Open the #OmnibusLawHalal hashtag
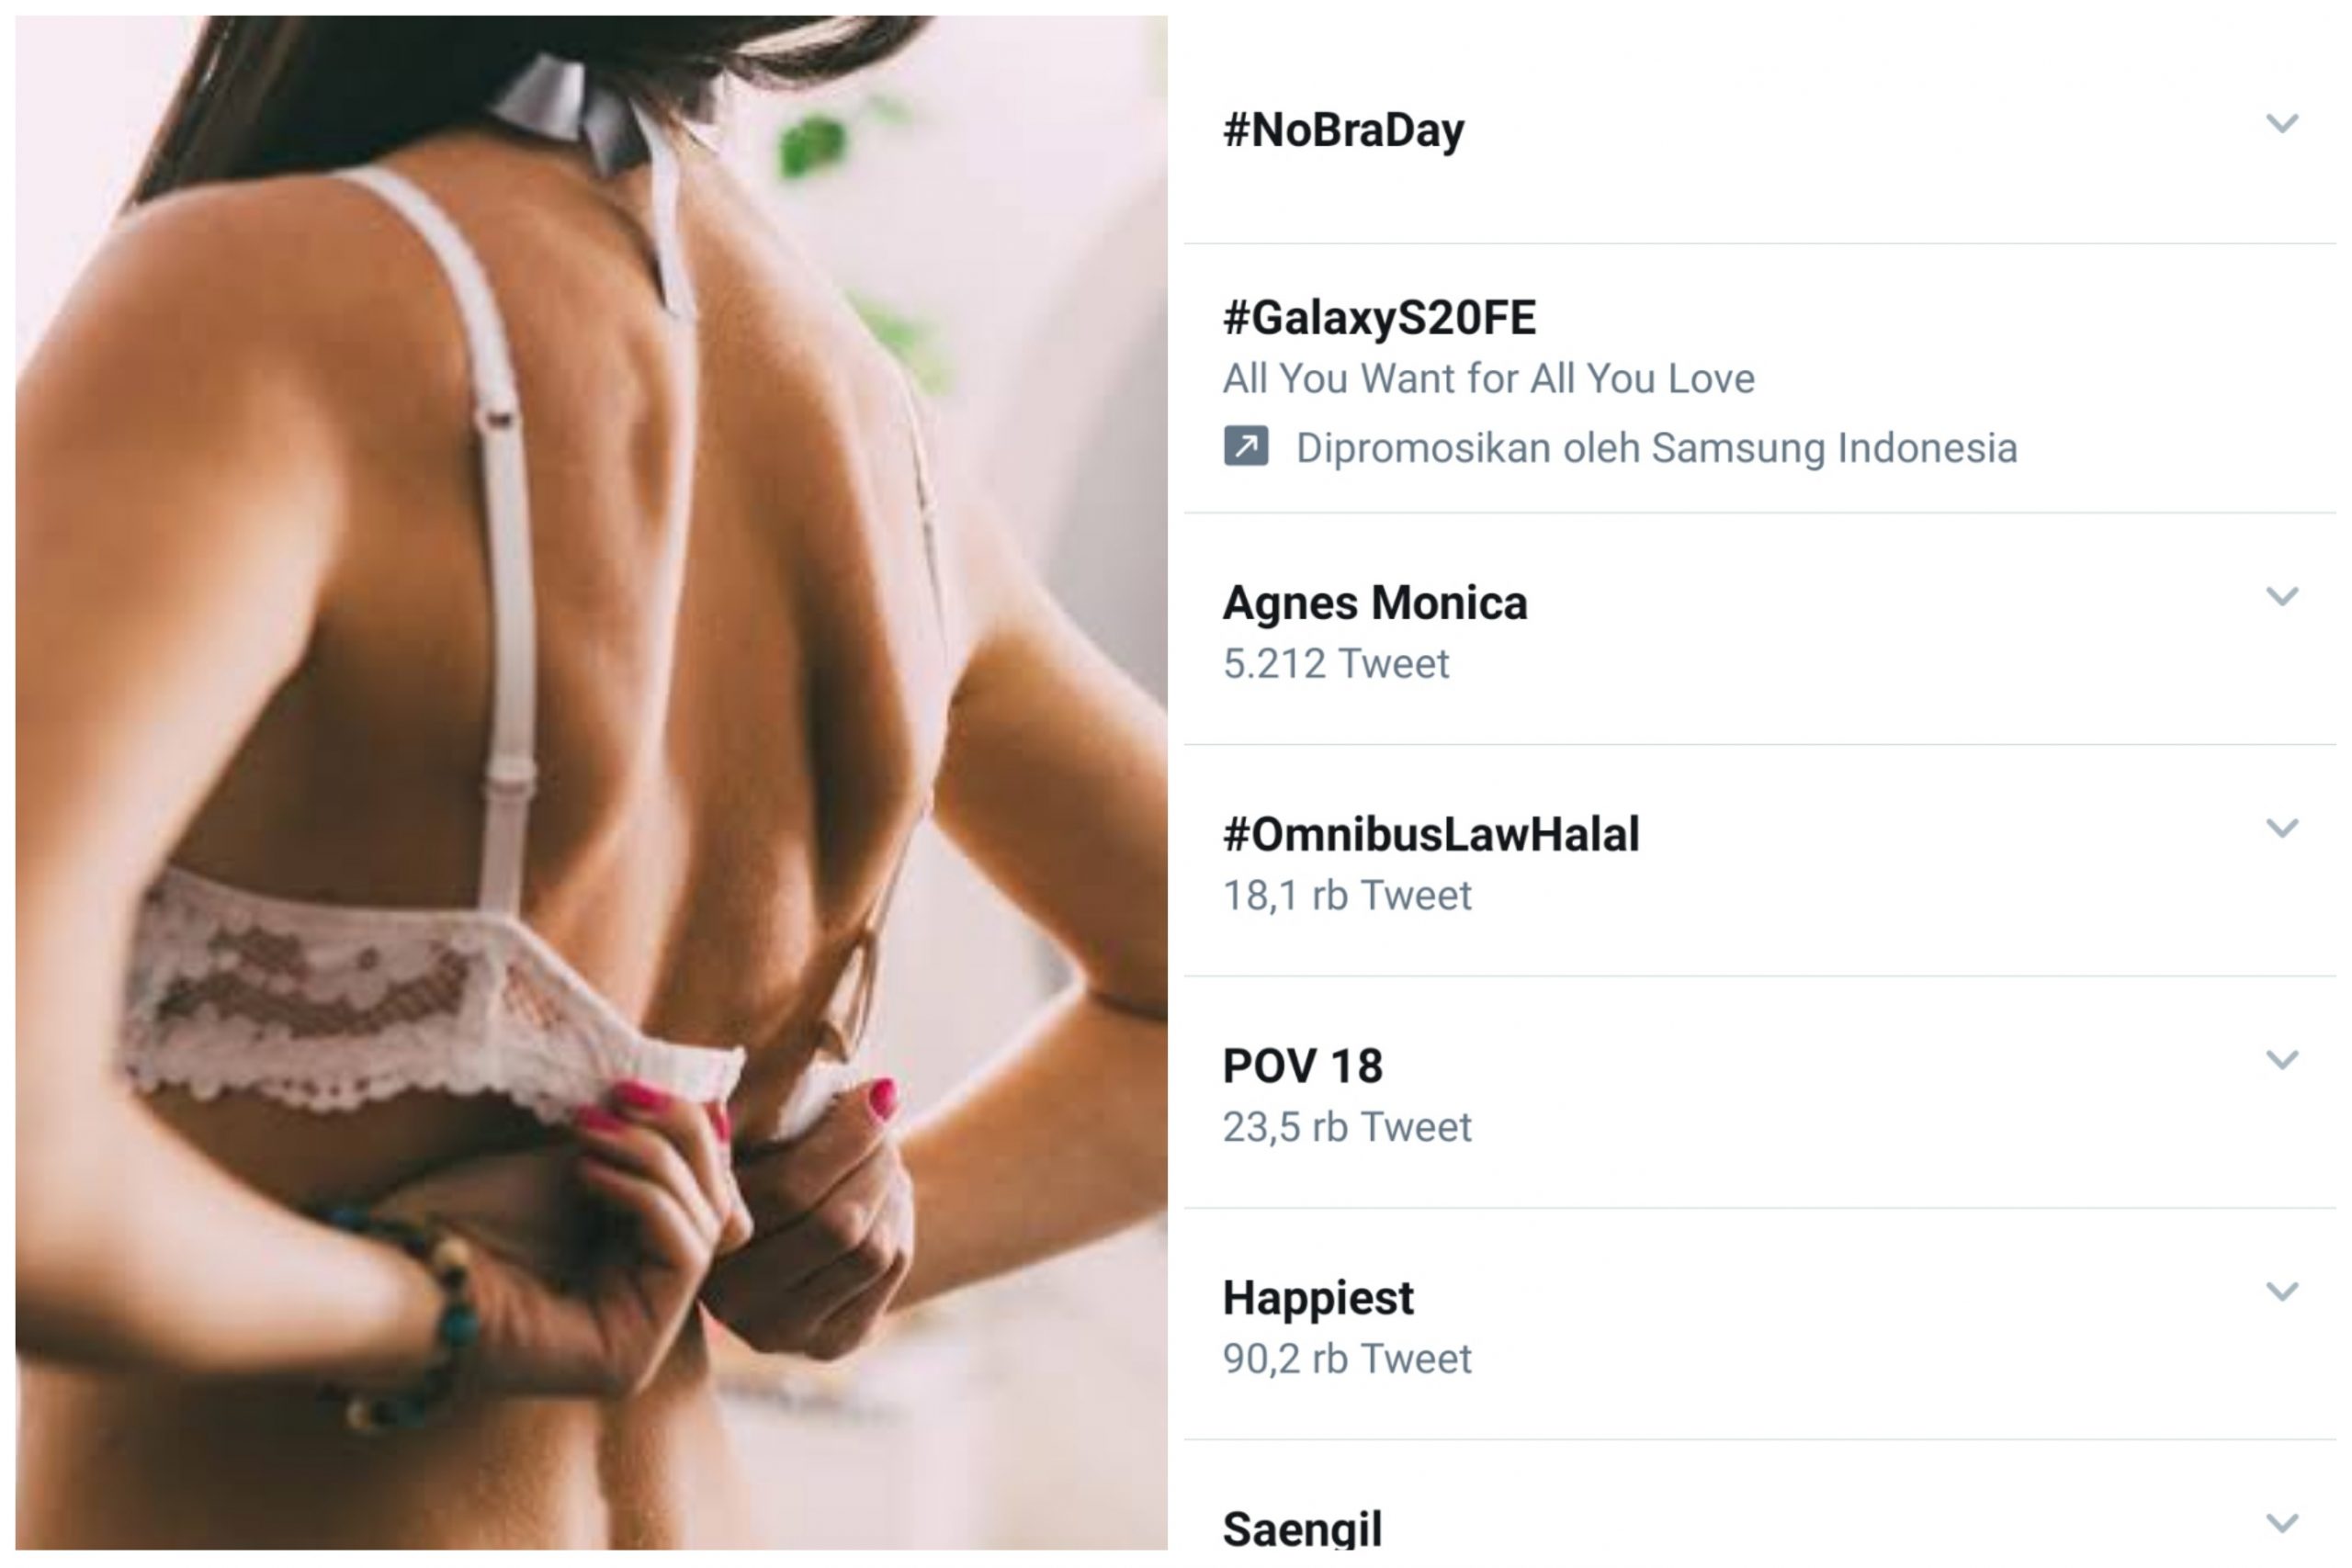This screenshot has width=2352, height=1568. [x=1431, y=834]
